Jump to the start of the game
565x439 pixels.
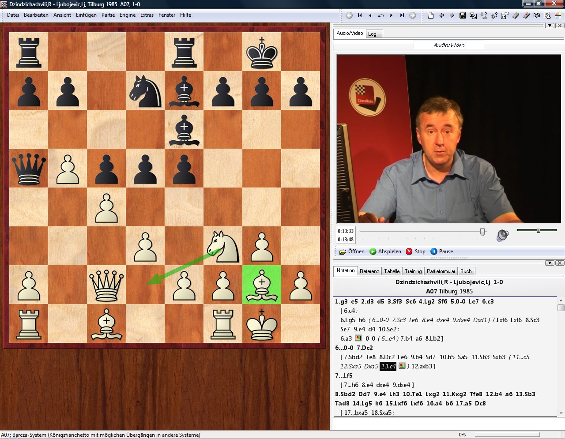click(x=360, y=15)
